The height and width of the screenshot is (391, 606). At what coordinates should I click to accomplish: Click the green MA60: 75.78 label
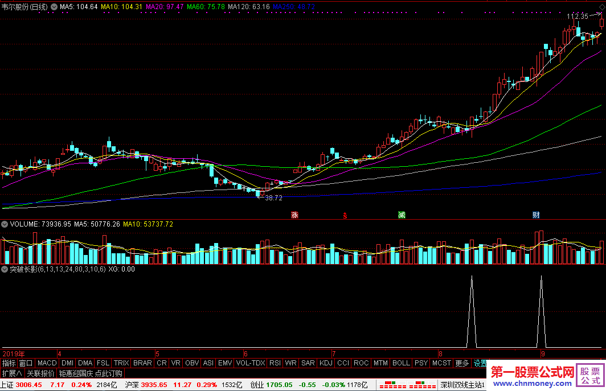(x=206, y=7)
